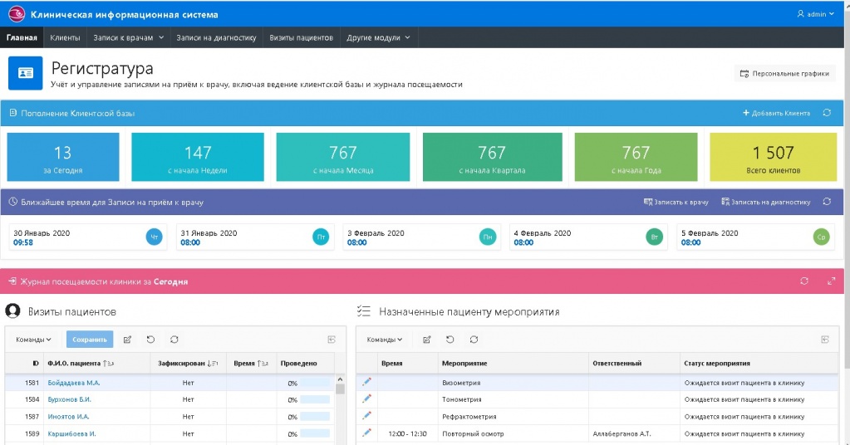Click the edit icon in Визиты пациентов toolbar

coord(127,340)
